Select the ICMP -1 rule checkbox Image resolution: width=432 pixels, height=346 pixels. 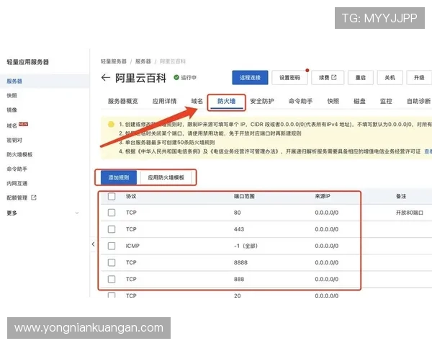click(x=112, y=246)
